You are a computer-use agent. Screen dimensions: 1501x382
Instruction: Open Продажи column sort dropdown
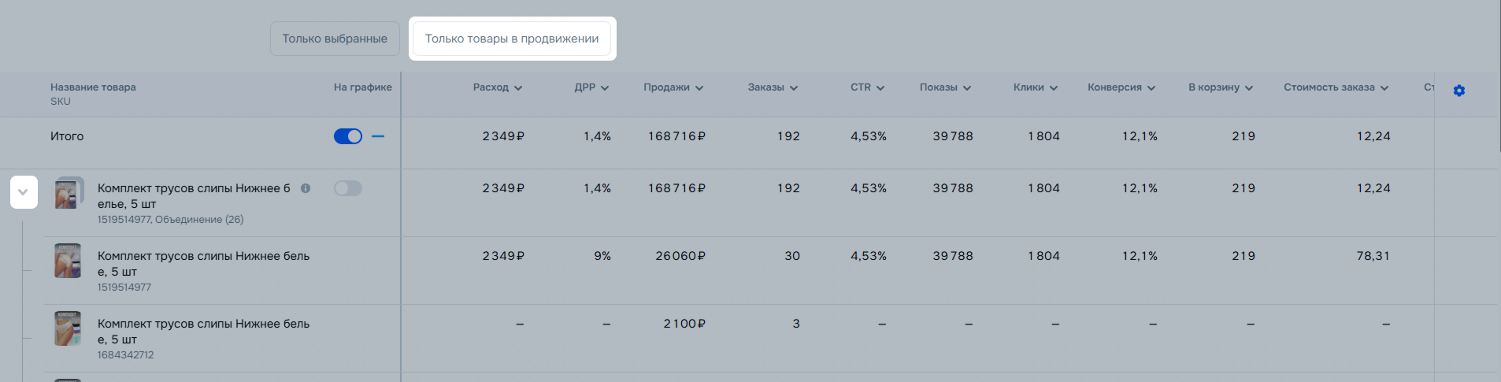673,87
